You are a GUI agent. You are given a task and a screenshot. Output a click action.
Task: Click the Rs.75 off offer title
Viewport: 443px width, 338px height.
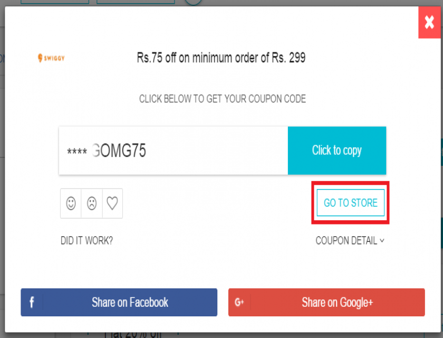click(x=221, y=58)
